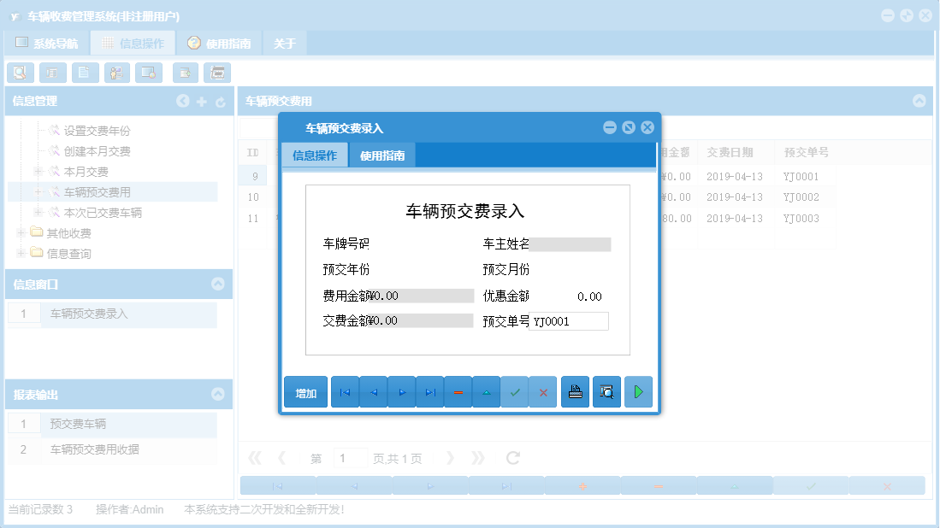Viewport: 940px width, 528px height.
Task: Refresh the 信息管理 panel
Action: coord(221,101)
